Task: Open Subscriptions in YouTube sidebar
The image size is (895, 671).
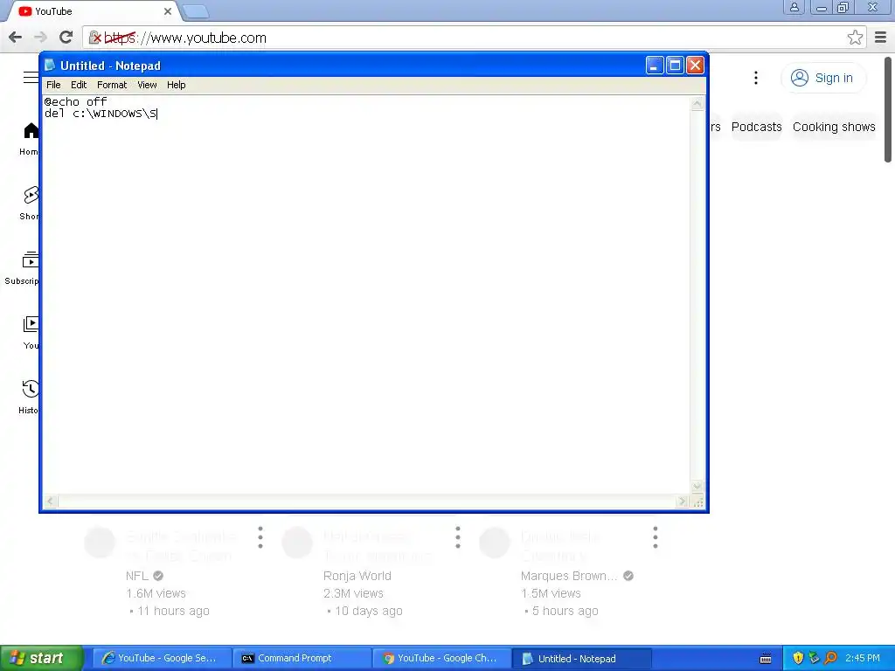Action: tap(22, 268)
